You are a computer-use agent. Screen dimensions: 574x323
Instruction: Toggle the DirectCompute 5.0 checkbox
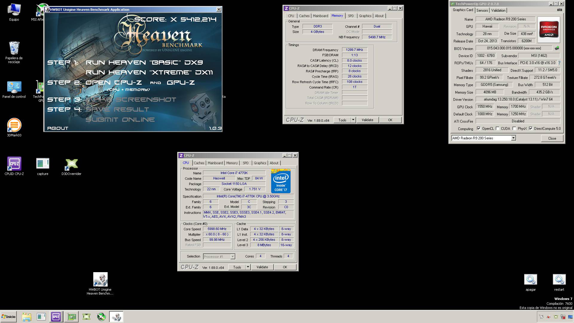(531, 129)
